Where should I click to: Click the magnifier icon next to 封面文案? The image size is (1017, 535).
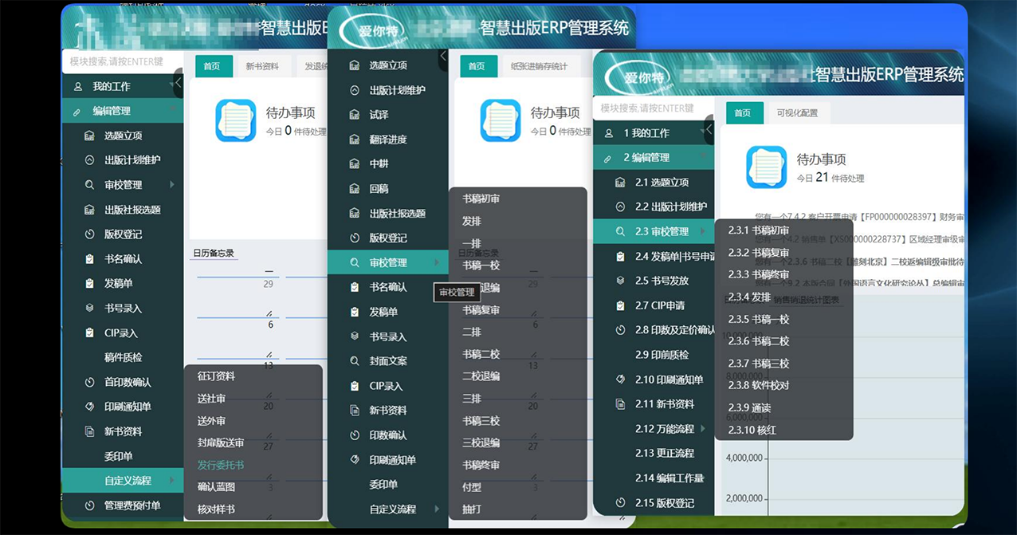[x=355, y=361]
